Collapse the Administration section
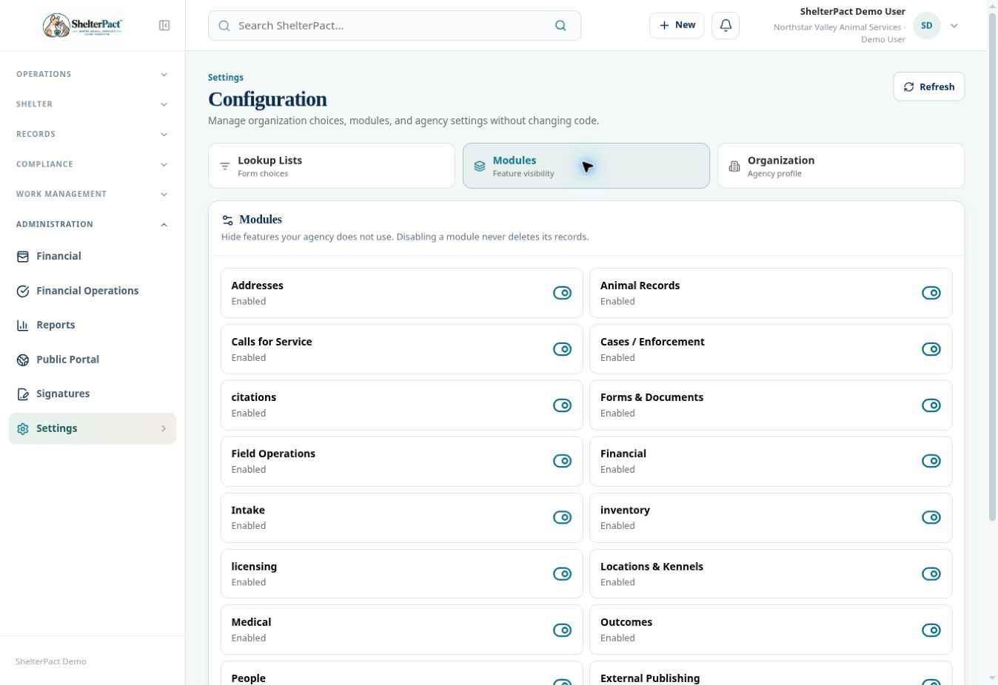998x685 pixels. point(93,224)
